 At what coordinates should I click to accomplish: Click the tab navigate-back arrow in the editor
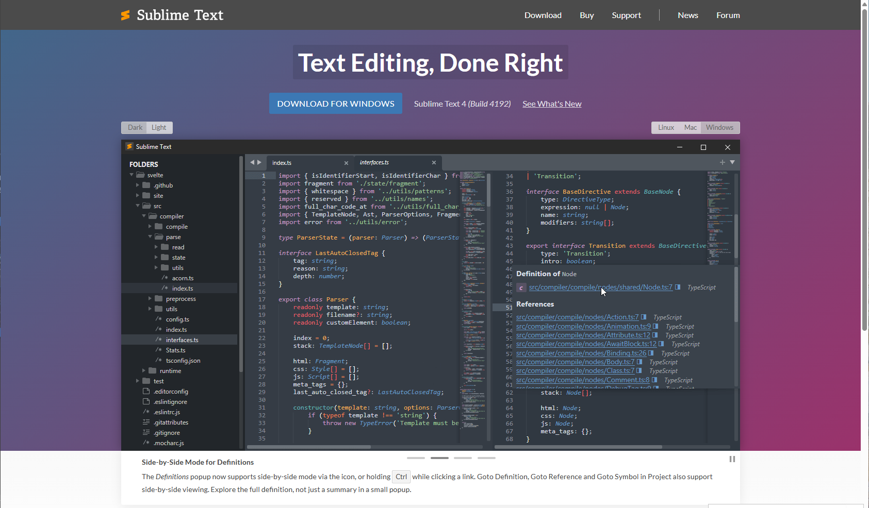(x=252, y=162)
